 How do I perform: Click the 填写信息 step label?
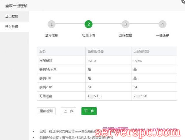point(51,35)
